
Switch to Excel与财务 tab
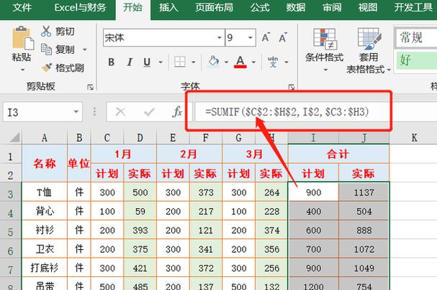pos(80,7)
